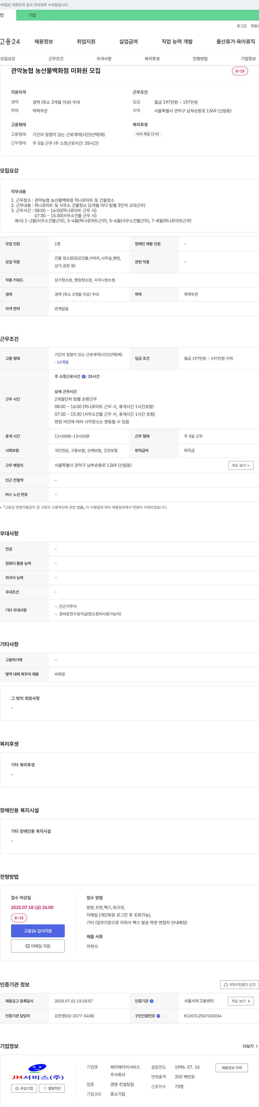
Task: Click the 고용24 logo
Action: coord(10,42)
